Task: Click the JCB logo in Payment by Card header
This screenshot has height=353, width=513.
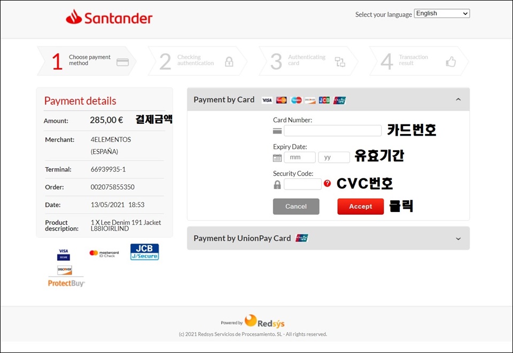Action: (x=324, y=100)
